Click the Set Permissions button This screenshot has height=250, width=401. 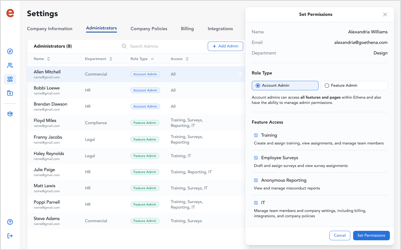[x=371, y=235]
